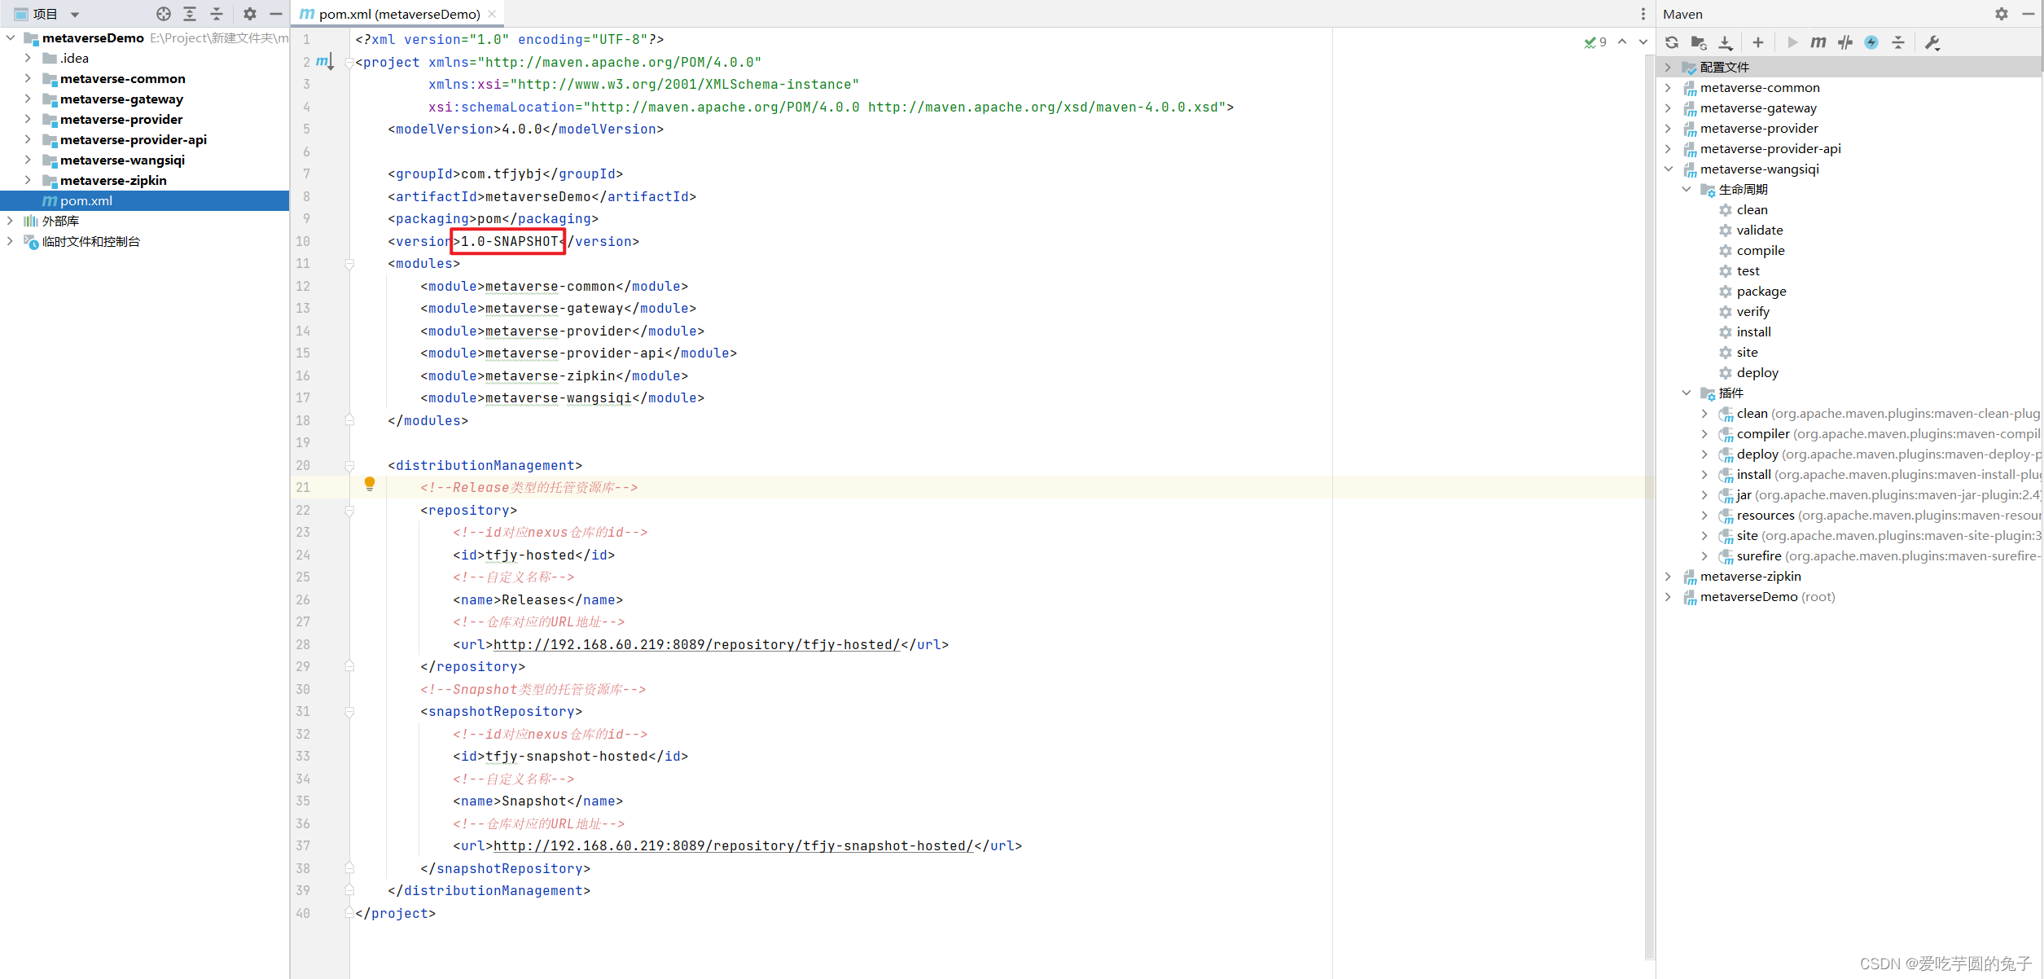
Task: Go to previous highlighted problem arrow
Action: (1622, 42)
